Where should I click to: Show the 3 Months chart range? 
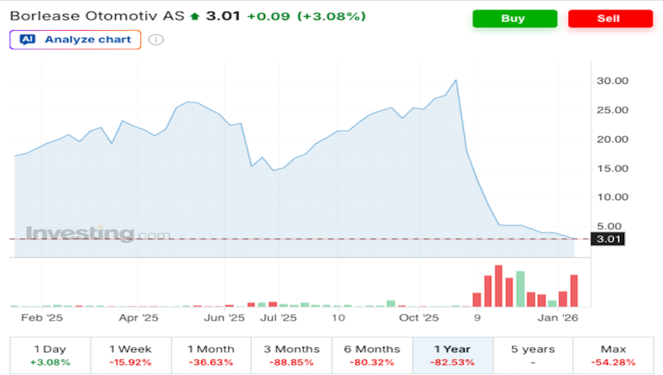(291, 355)
